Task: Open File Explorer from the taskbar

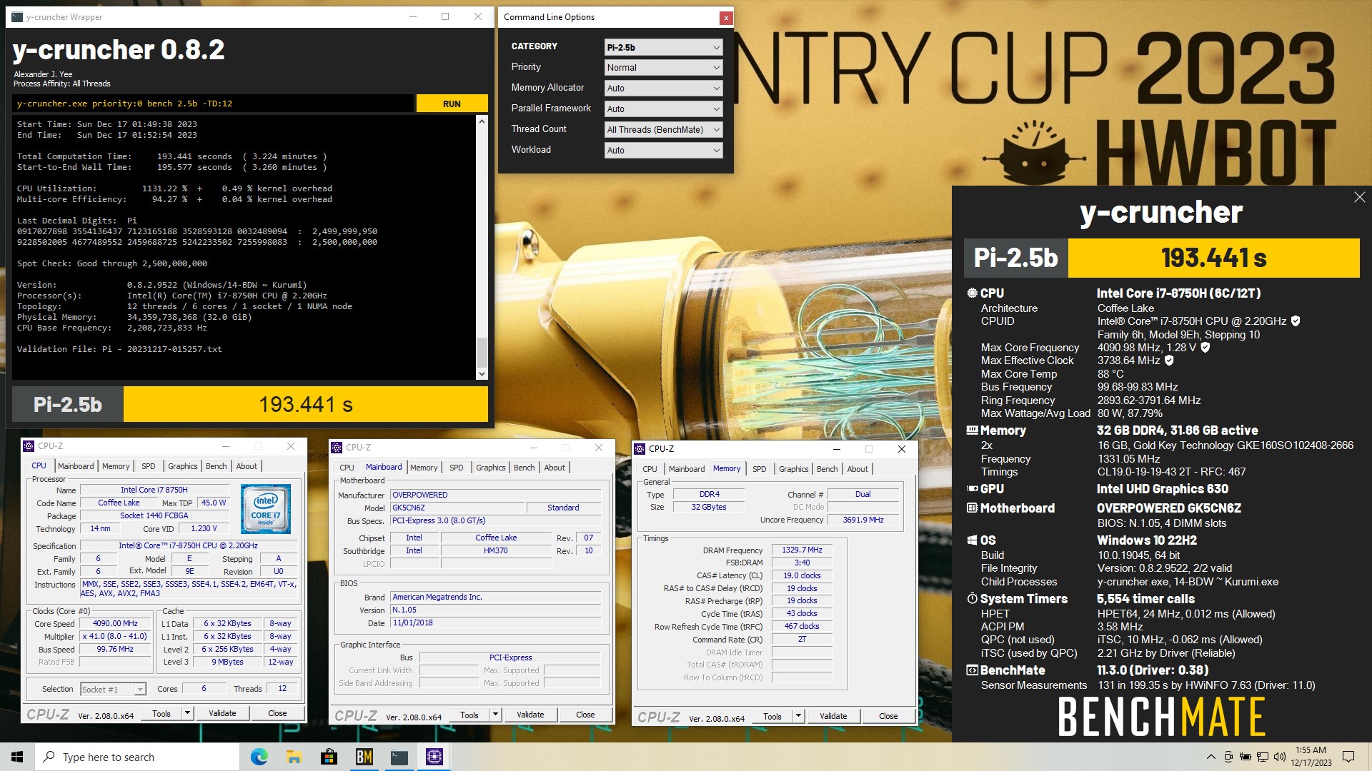Action: 294,757
